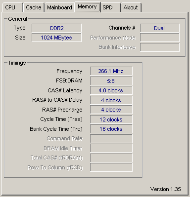Click the greyed Command Rate label

point(64,138)
